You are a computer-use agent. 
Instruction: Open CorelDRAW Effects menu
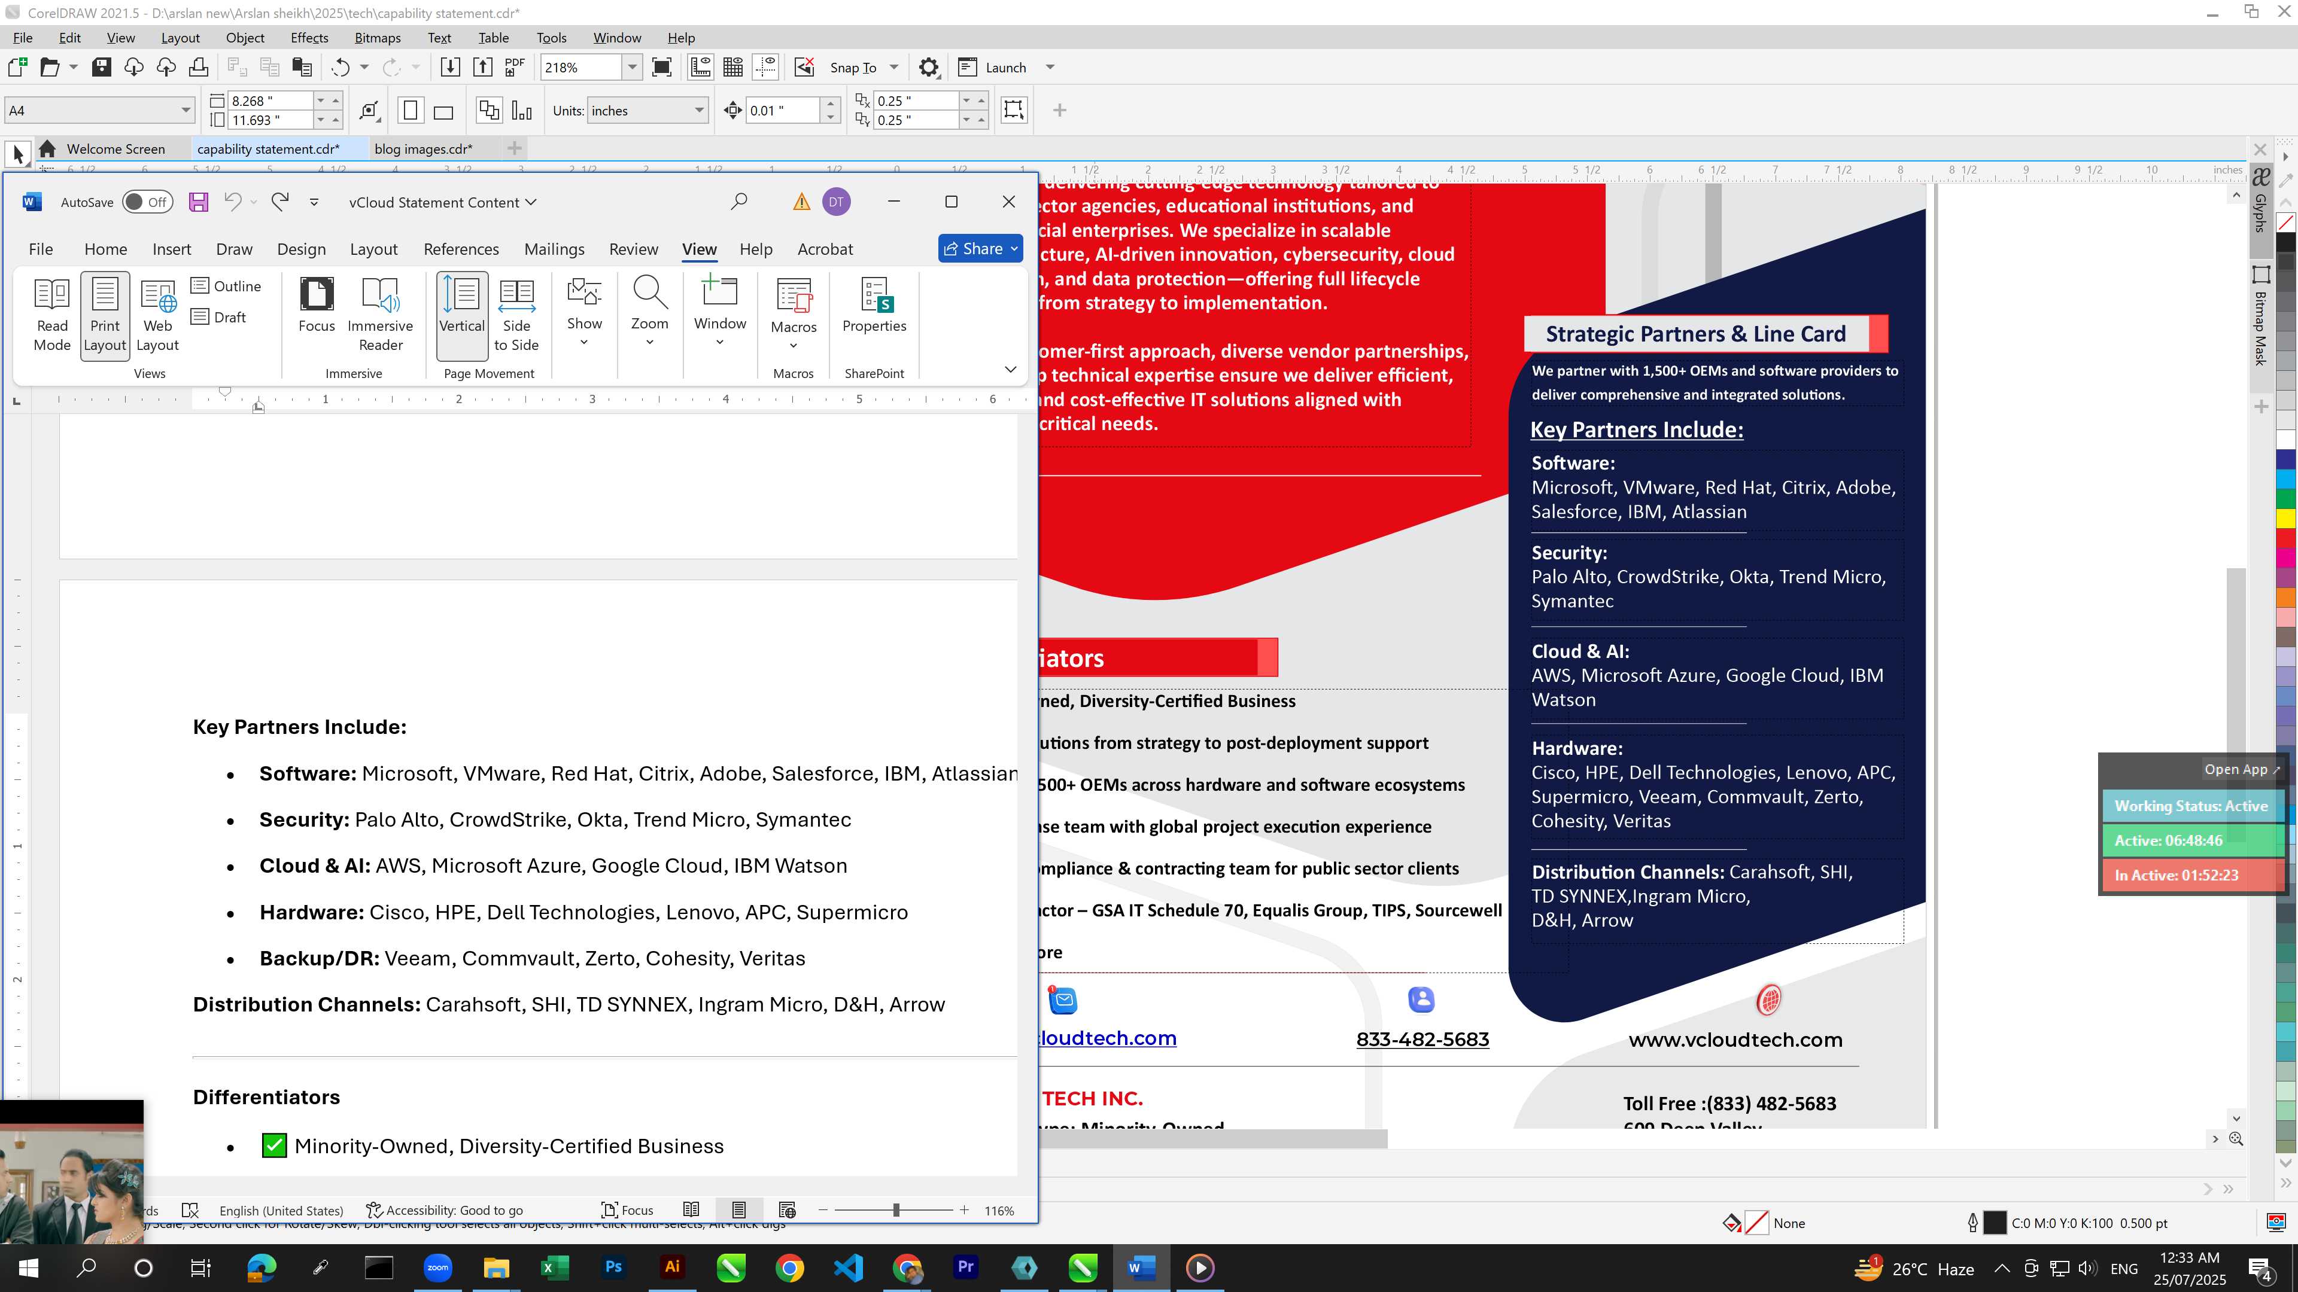309,38
